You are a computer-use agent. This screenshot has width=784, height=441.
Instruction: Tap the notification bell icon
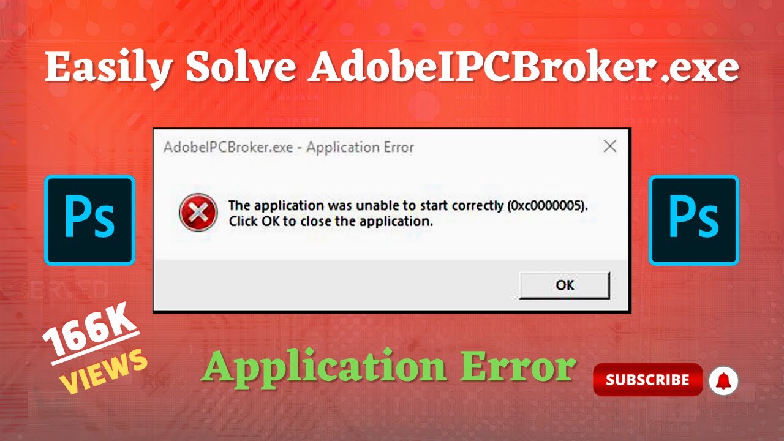click(723, 380)
